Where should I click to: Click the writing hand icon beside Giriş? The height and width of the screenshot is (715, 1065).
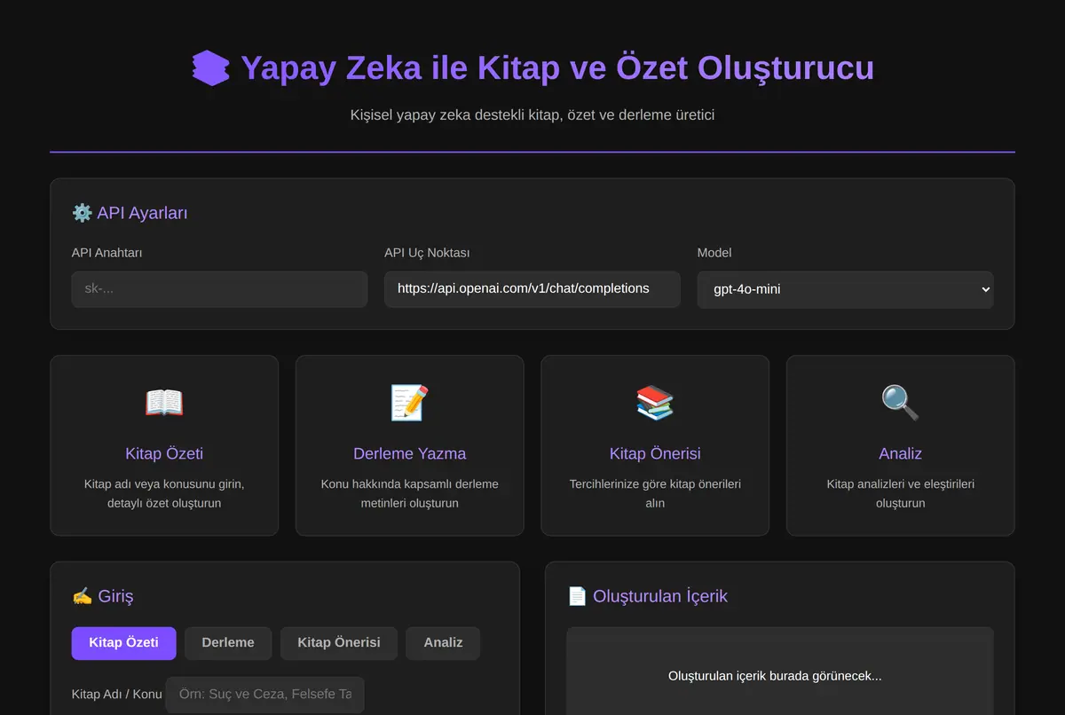tap(82, 596)
